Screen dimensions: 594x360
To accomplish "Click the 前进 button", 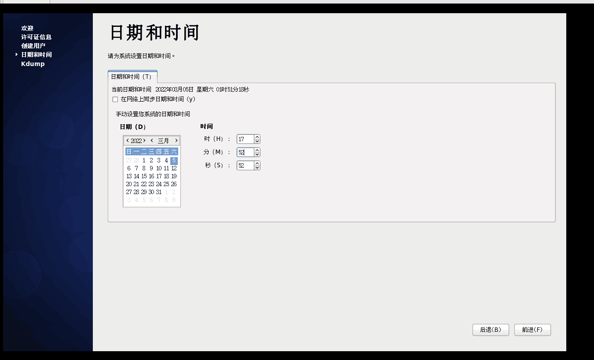I will point(532,330).
